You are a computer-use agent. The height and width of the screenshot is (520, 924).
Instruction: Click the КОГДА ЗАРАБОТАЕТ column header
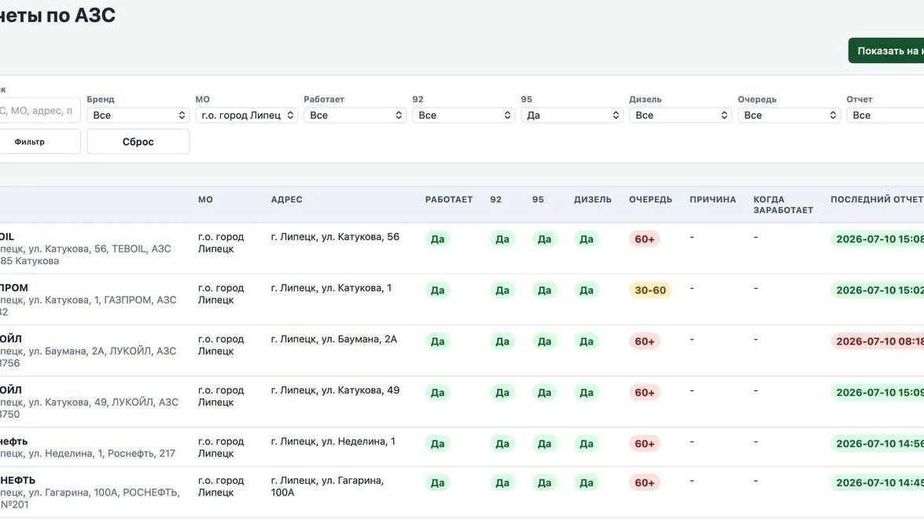coord(783,205)
